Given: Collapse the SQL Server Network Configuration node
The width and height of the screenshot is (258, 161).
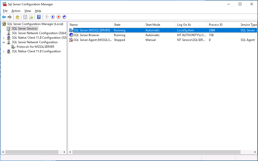Looking at the screenshot, I should [4, 42].
